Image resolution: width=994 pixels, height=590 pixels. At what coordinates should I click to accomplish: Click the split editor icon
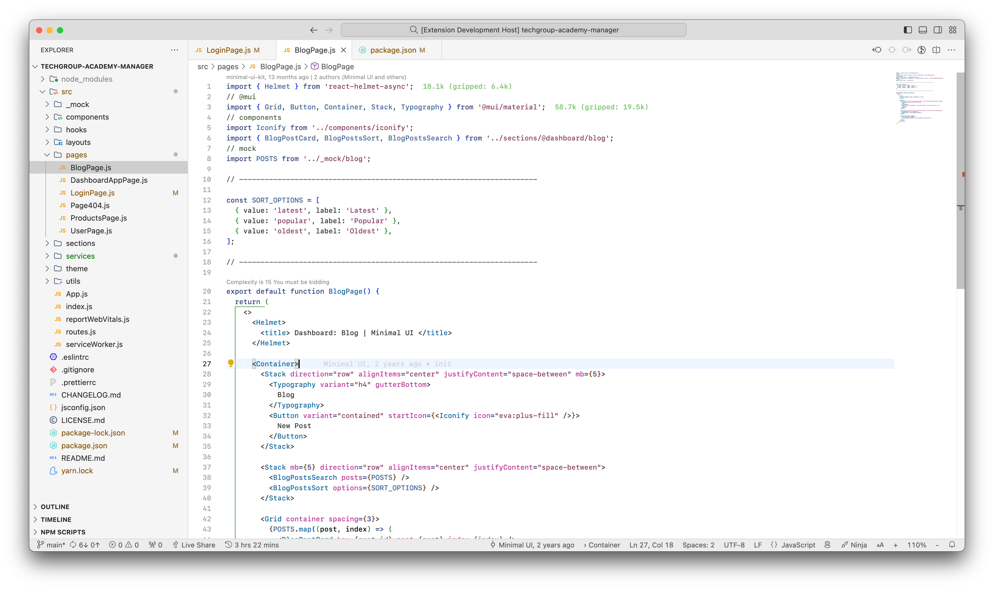coord(937,50)
